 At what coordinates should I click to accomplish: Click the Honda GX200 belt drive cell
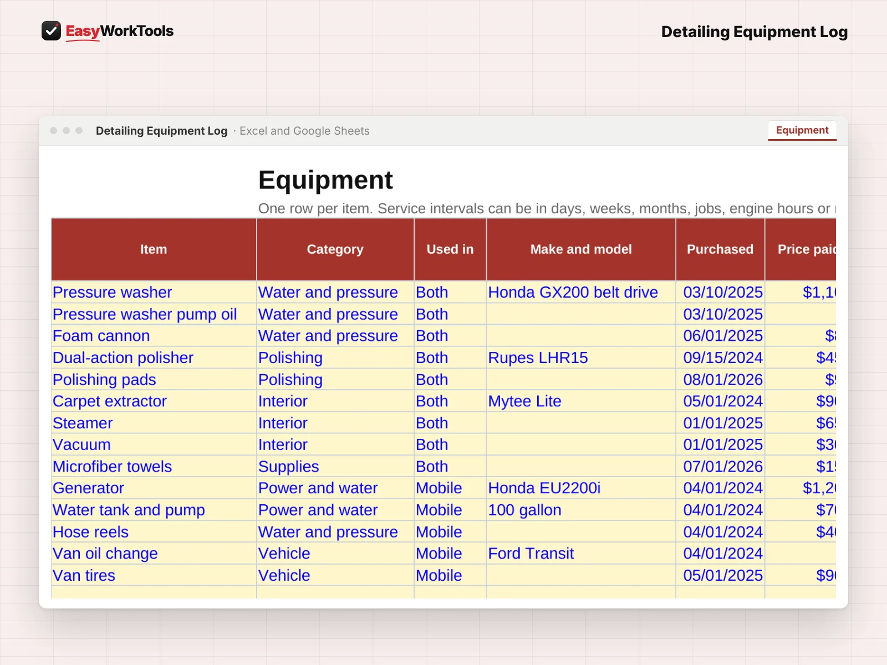click(x=581, y=292)
